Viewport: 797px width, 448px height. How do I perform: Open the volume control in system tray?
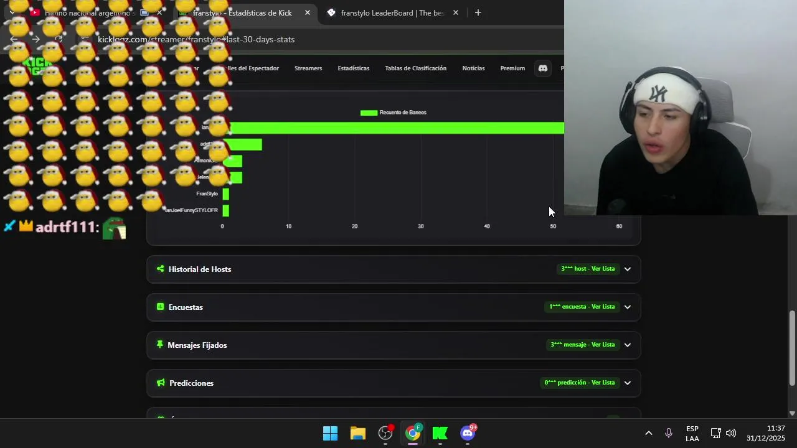click(x=731, y=433)
